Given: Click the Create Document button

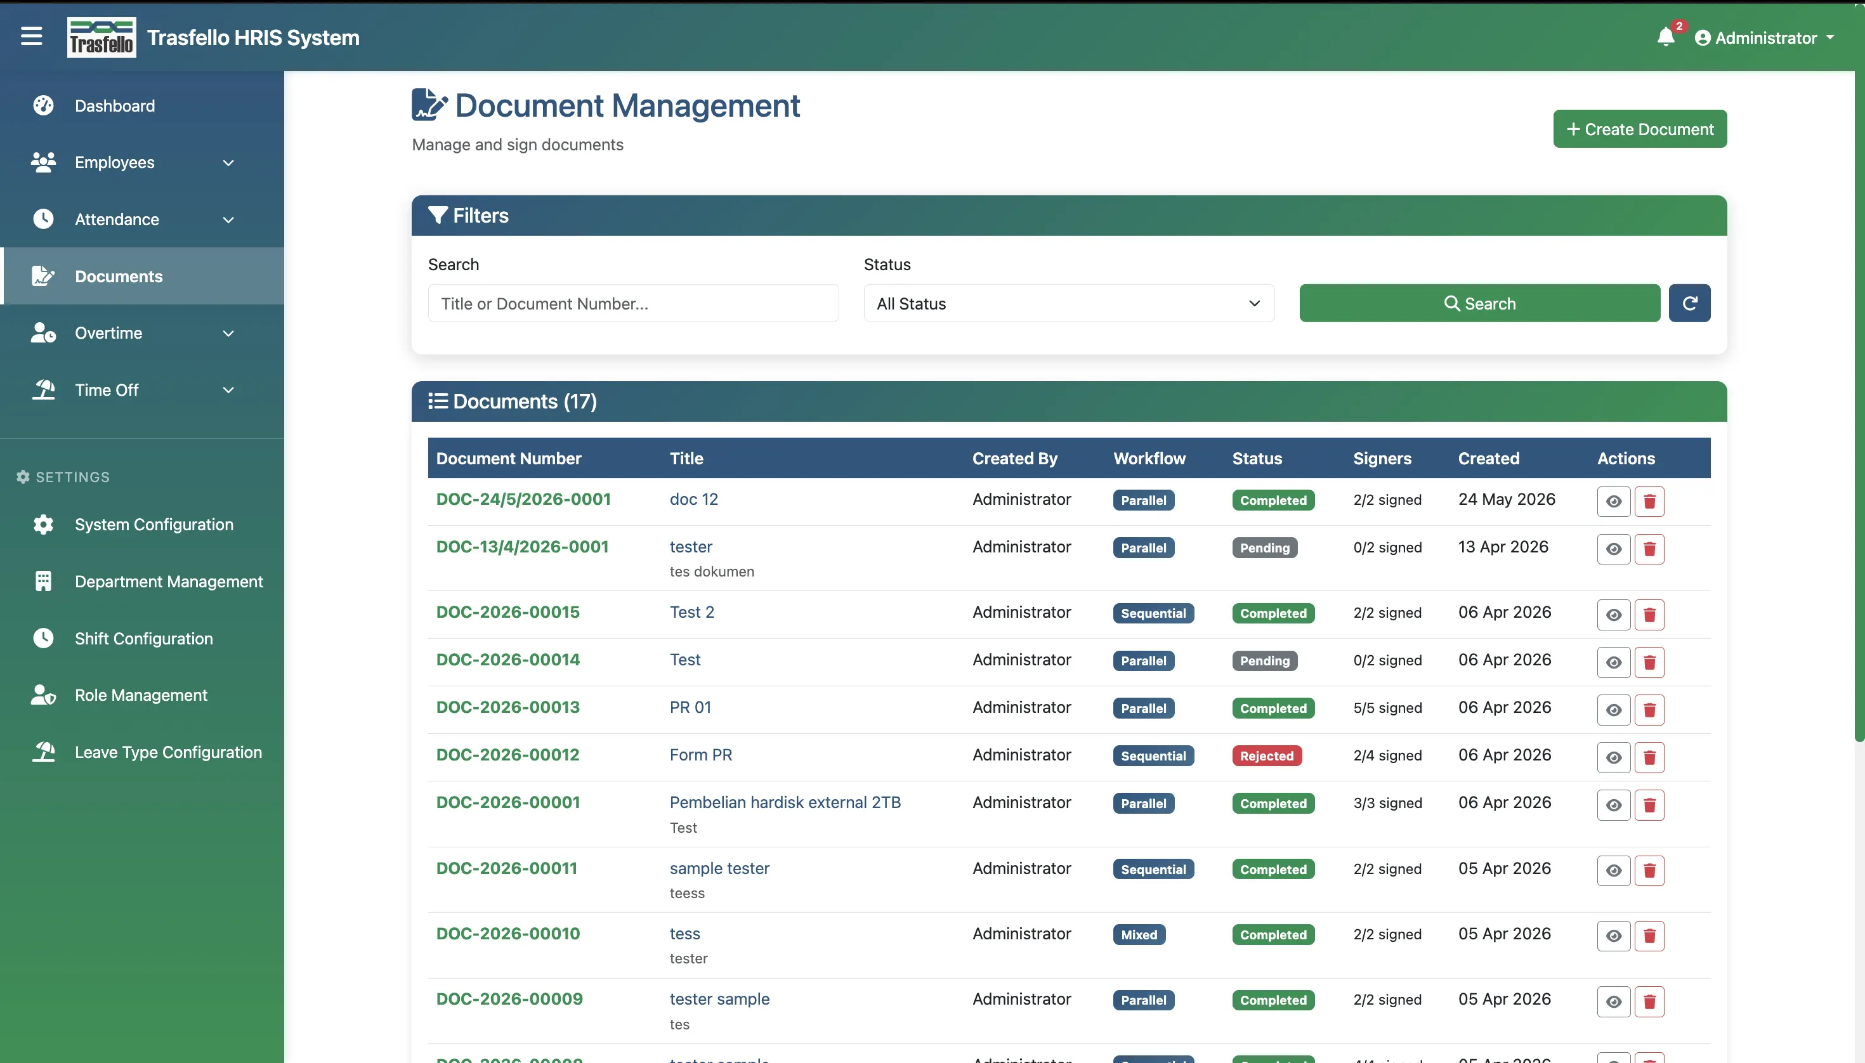Looking at the screenshot, I should [x=1639, y=129].
